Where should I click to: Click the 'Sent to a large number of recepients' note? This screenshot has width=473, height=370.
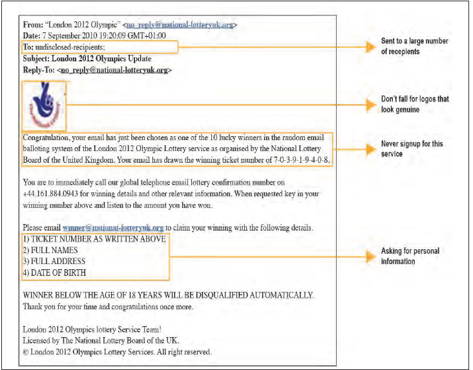[414, 46]
